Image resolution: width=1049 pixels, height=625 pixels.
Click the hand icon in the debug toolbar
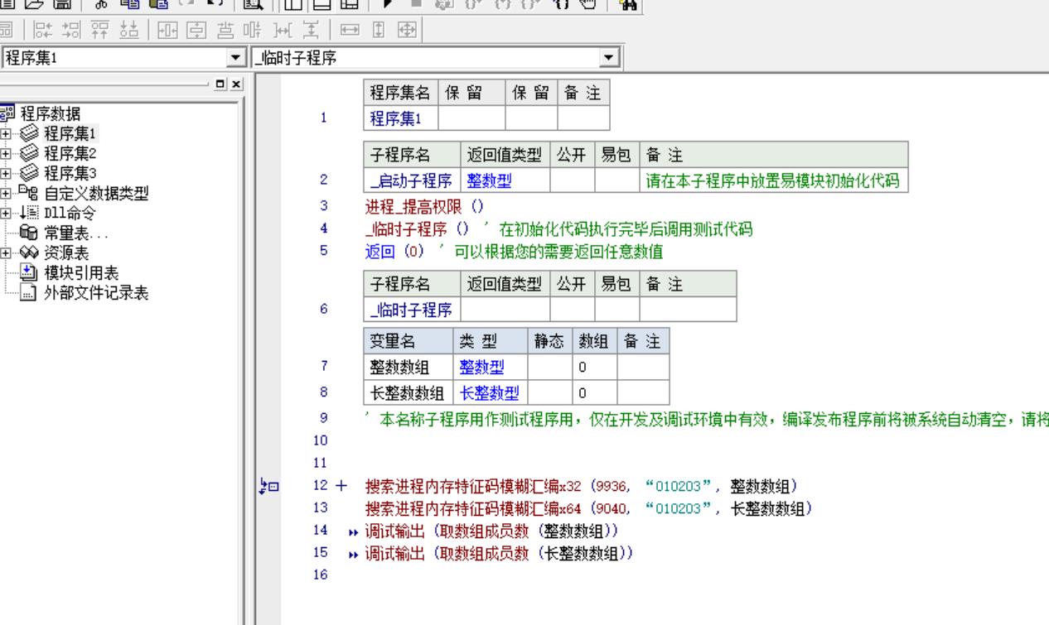click(589, 4)
